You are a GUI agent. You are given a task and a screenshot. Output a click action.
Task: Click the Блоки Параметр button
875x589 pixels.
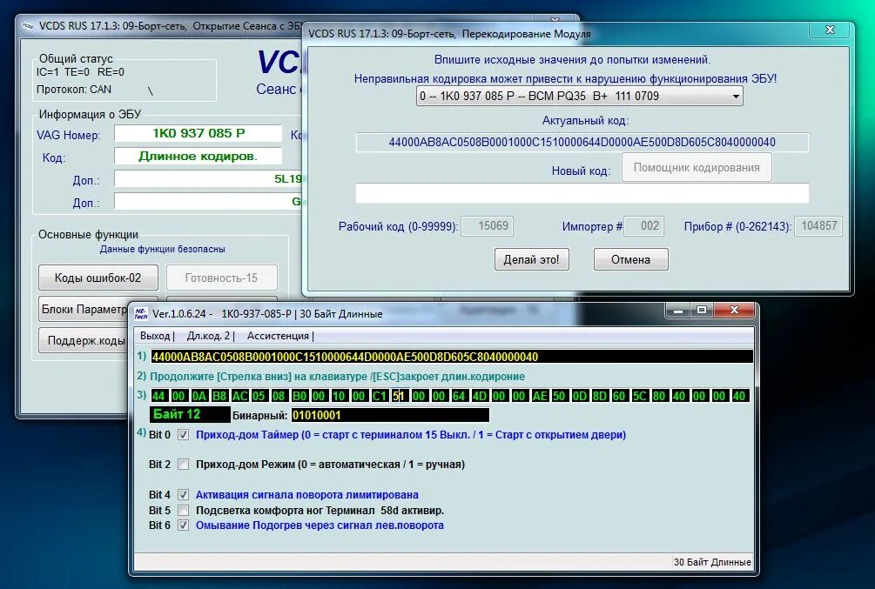pyautogui.click(x=84, y=309)
